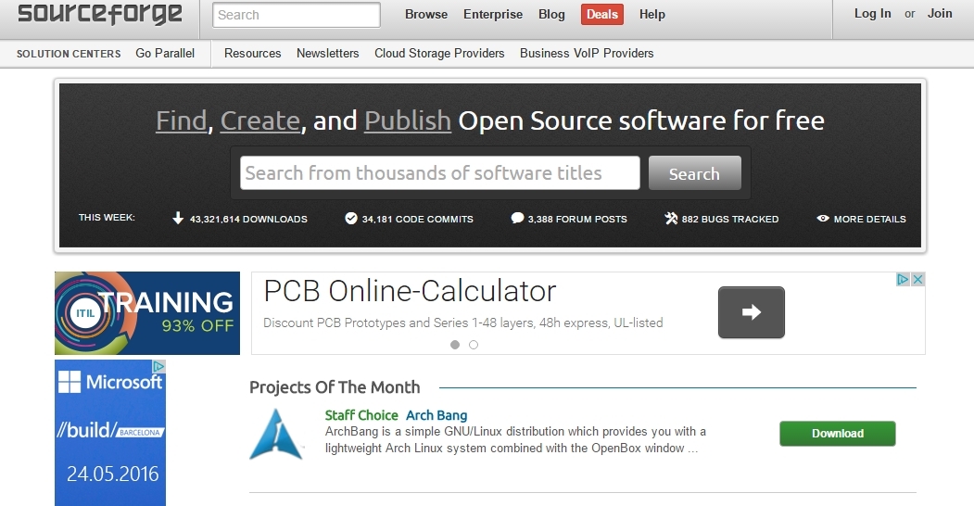Close the PCB Online-Calculator ad
Image resolution: width=974 pixels, height=506 pixels.
(917, 279)
